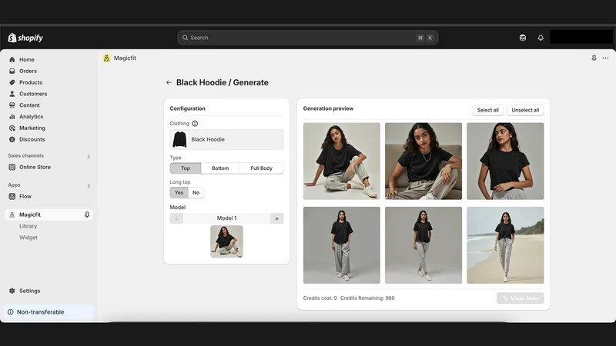Click the Clothing info icon
The height and width of the screenshot is (346, 616).
[x=195, y=124]
